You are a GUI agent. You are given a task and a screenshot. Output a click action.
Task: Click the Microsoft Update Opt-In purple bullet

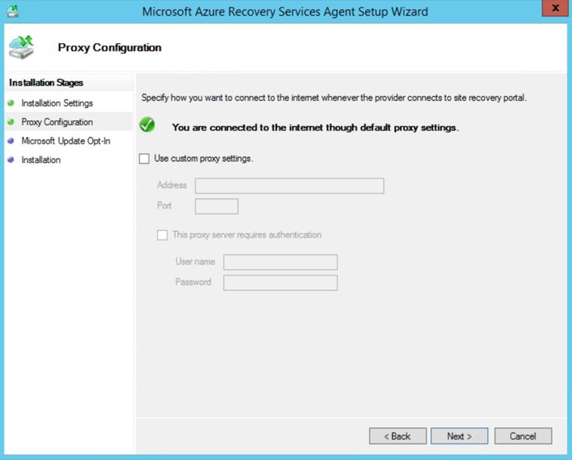coord(11,141)
